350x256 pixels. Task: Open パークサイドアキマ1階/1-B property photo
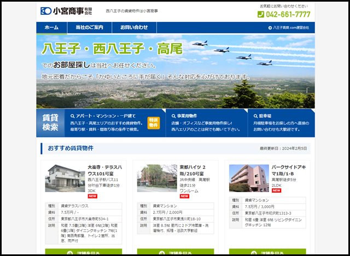(249, 178)
